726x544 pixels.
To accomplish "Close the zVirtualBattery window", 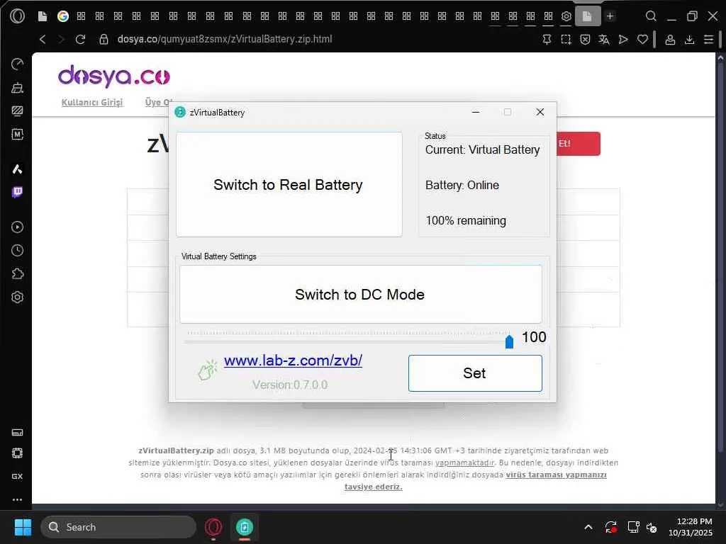I will pos(540,112).
